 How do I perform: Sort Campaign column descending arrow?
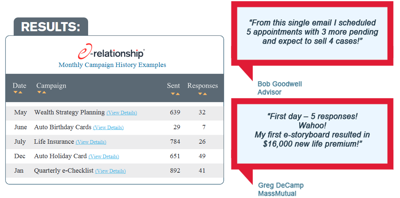[39, 92]
